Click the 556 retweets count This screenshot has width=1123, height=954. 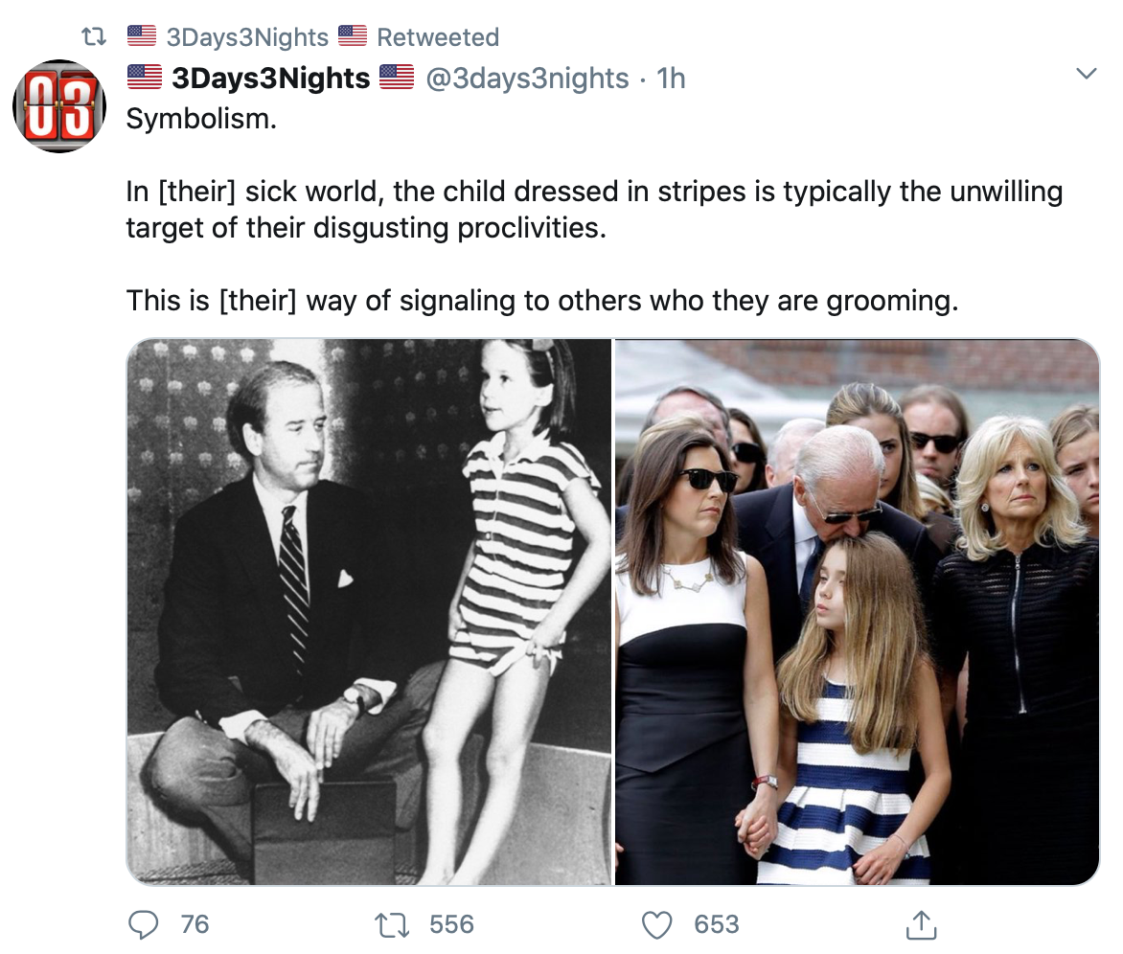[x=451, y=924]
